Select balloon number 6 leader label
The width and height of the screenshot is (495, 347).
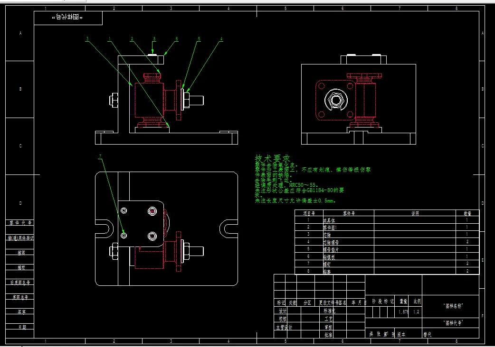pyautogui.click(x=176, y=39)
